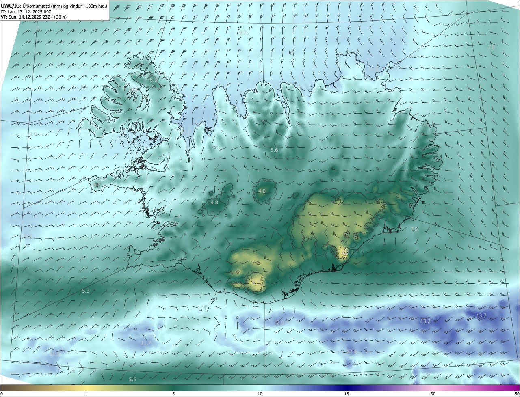520x397 pixels.
Task: Click the 12.4 value near the bottom right
Action: click(x=351, y=351)
